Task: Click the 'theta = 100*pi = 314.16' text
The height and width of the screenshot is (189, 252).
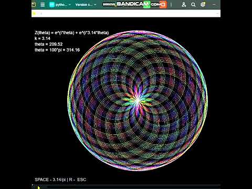Action: (57, 50)
